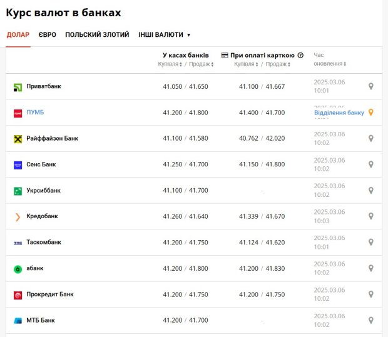The width and height of the screenshot is (388, 337).
Task: Sort card payment Продаж column
Action: pos(278,64)
